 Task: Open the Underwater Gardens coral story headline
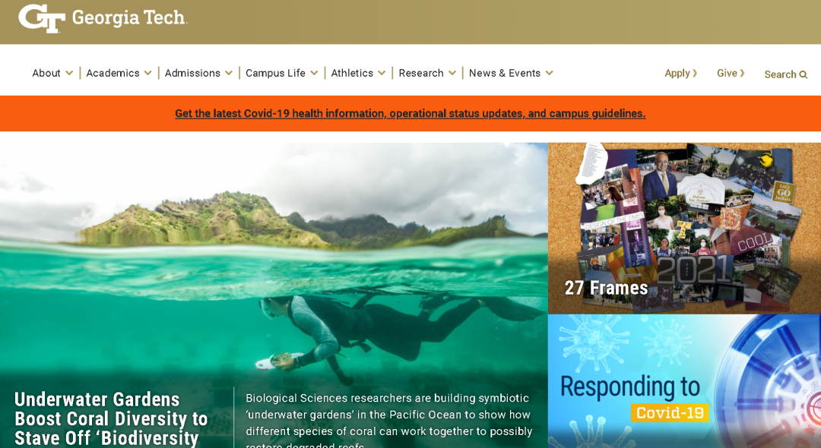(x=111, y=418)
